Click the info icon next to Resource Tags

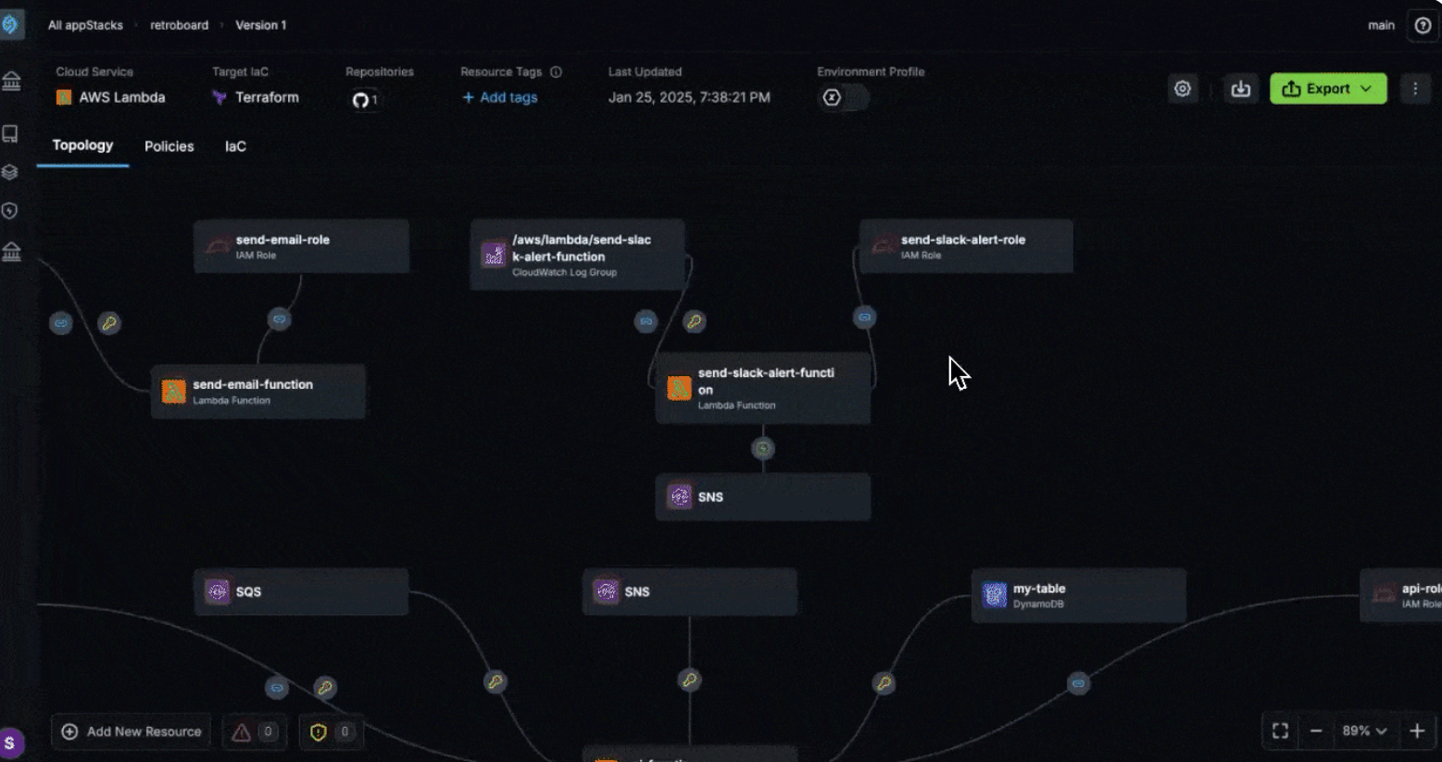pos(556,72)
